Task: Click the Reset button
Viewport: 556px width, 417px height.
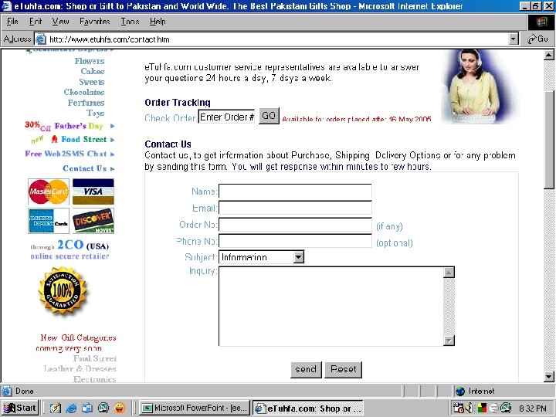Action: click(x=343, y=369)
